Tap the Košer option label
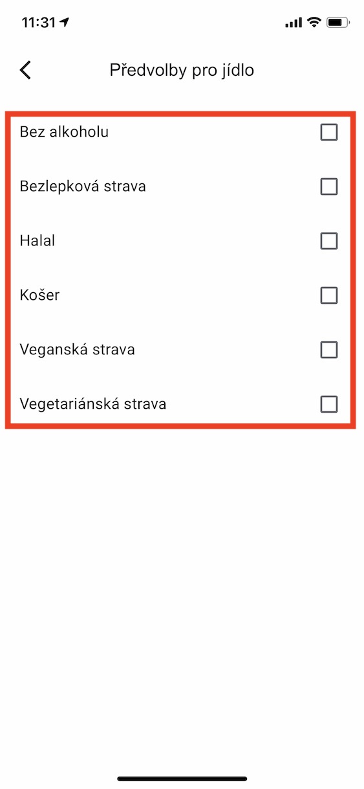Screen dimensions: 364x789 40,295
